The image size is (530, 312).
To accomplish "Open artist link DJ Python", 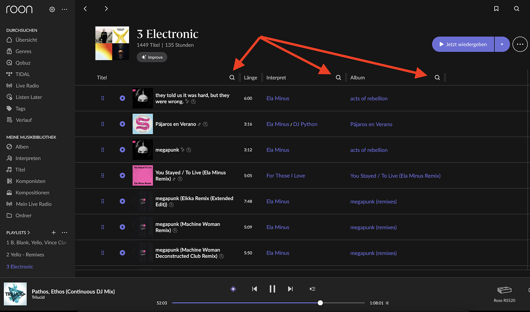I will (x=305, y=124).
